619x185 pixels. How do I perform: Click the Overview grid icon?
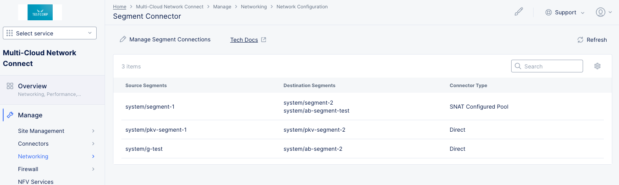(10, 86)
